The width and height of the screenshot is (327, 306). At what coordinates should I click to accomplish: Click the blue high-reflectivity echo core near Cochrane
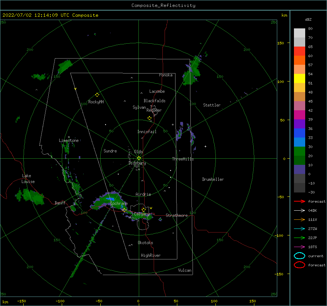[x=110, y=199]
